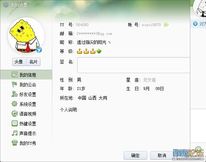This screenshot has width=206, height=162.
Task: Click the first crown level icon
Action: click(80, 51)
